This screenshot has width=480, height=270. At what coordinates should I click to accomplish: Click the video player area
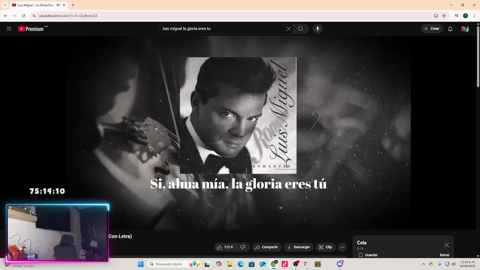[238, 132]
